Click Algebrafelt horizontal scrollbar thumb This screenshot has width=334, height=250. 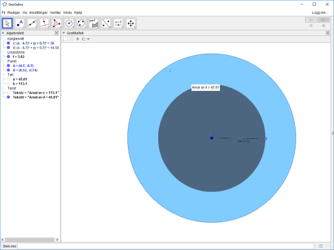30,239
